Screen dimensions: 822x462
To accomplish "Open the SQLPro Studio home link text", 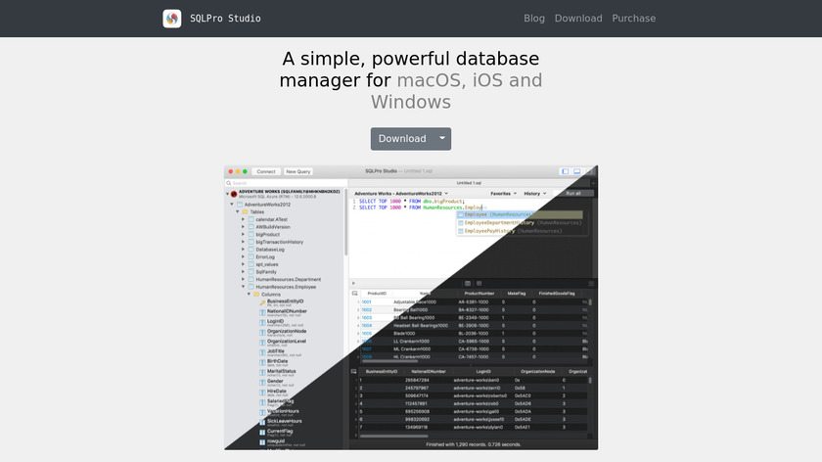I will (x=225, y=19).
